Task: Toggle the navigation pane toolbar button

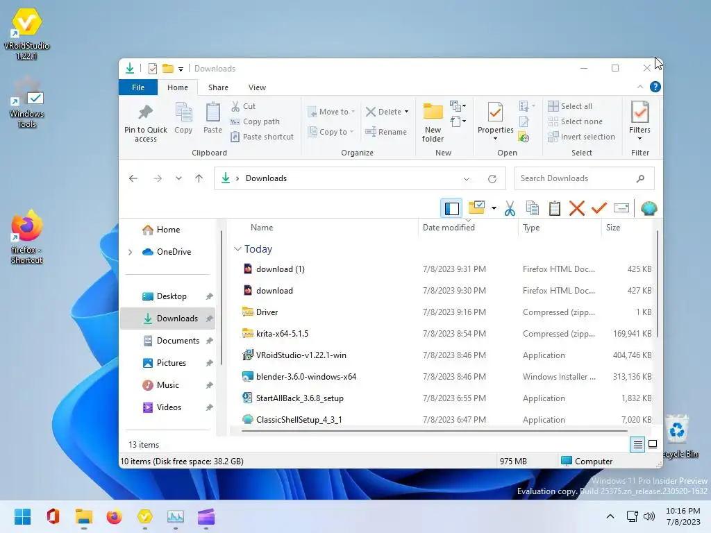Action: coord(451,208)
